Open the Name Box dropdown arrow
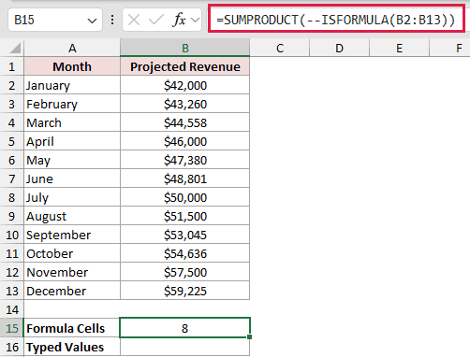Screen dimensions: 470x357 (x=92, y=21)
